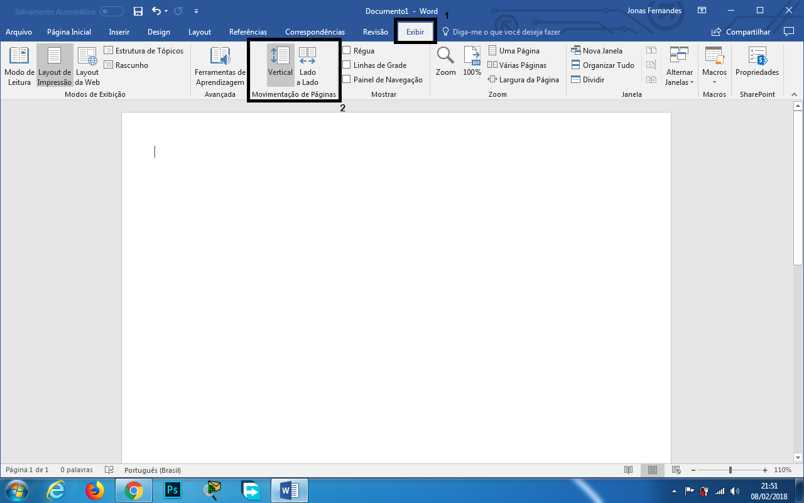The height and width of the screenshot is (503, 804).
Task: Click the save disk icon
Action: pos(138,11)
